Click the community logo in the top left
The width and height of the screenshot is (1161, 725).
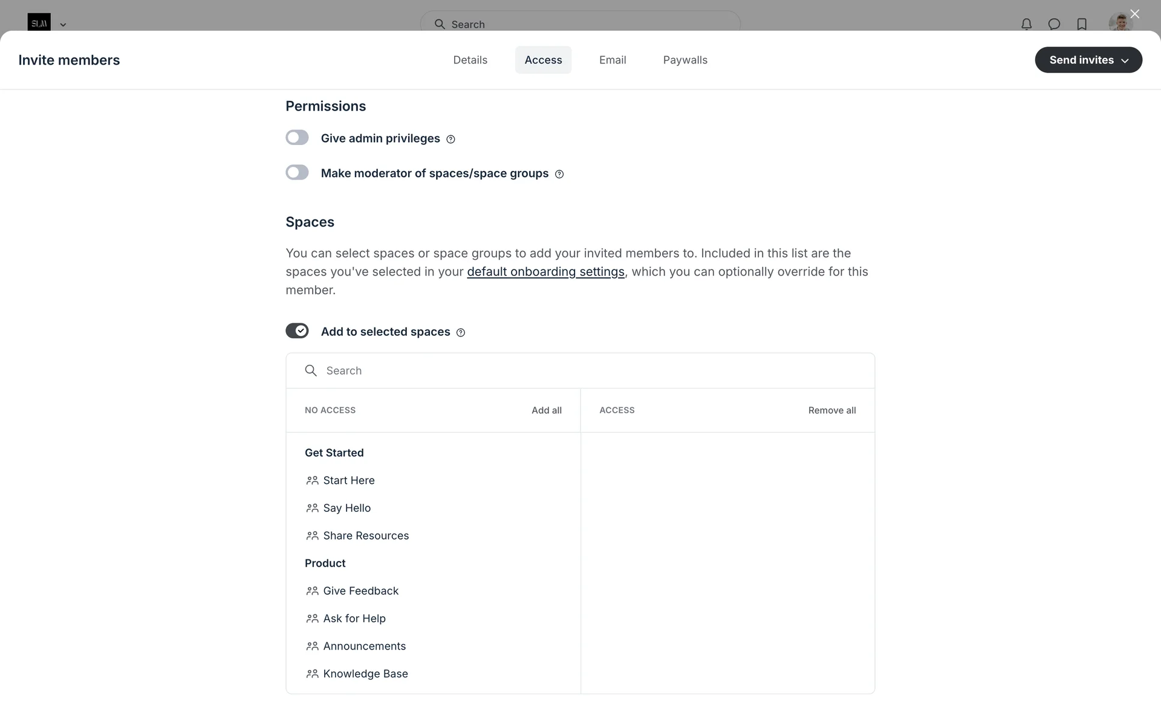[39, 23]
